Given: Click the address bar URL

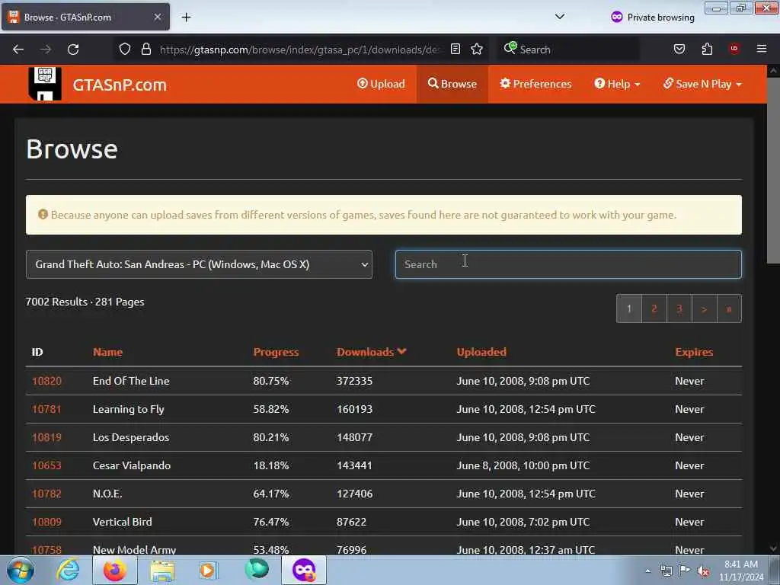Looking at the screenshot, I should tap(299, 50).
